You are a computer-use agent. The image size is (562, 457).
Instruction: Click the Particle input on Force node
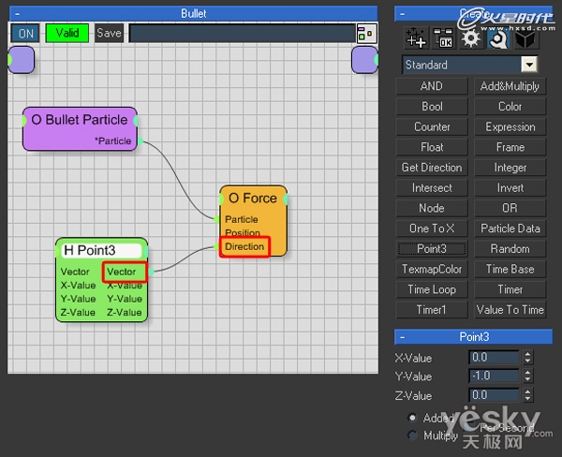point(242,219)
